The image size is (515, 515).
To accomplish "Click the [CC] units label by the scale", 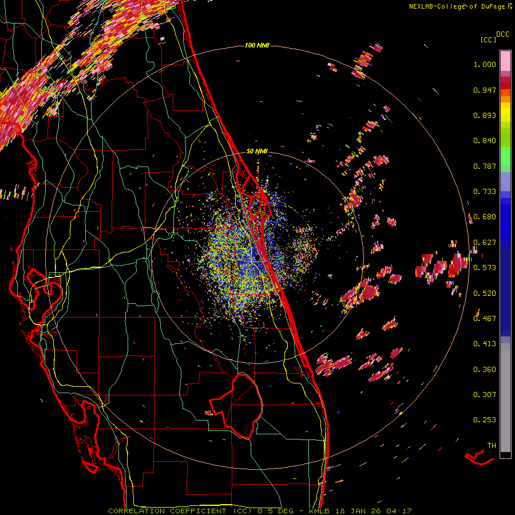I will pos(488,39).
